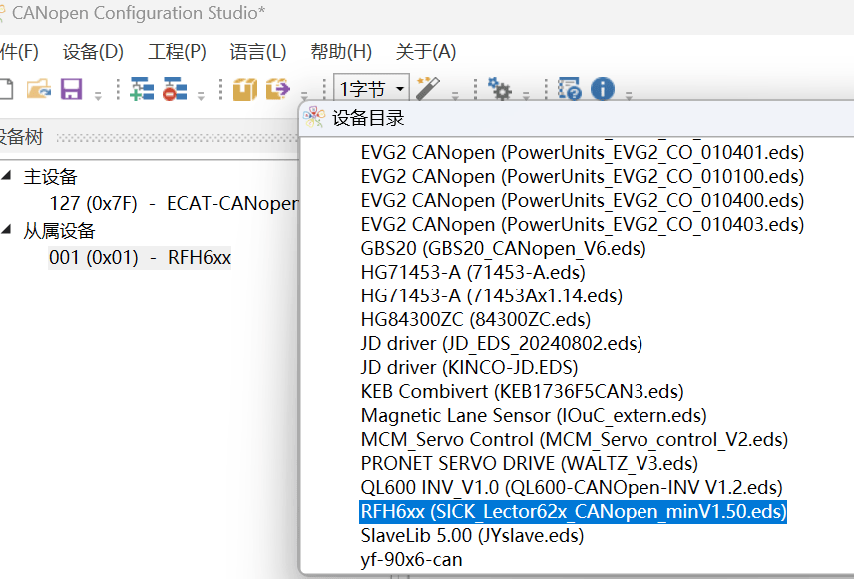Select PRONET SERVO DRIVE (WALTZ_V3.eds) entry

(x=530, y=464)
